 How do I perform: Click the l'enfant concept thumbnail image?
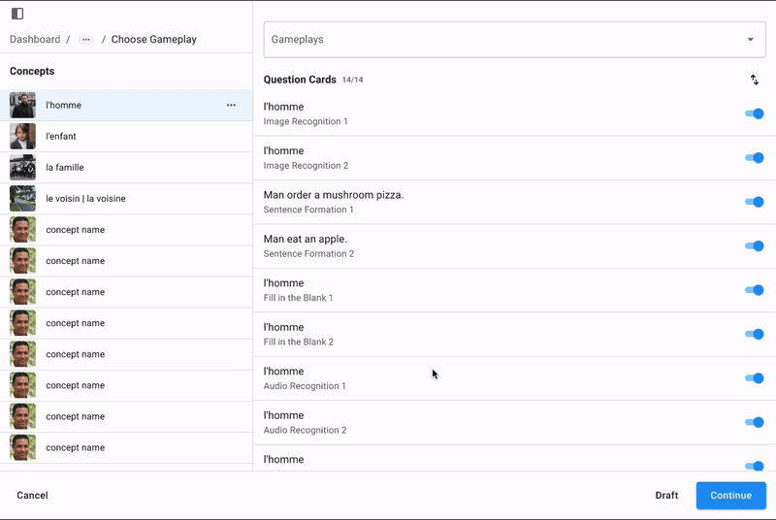[22, 136]
